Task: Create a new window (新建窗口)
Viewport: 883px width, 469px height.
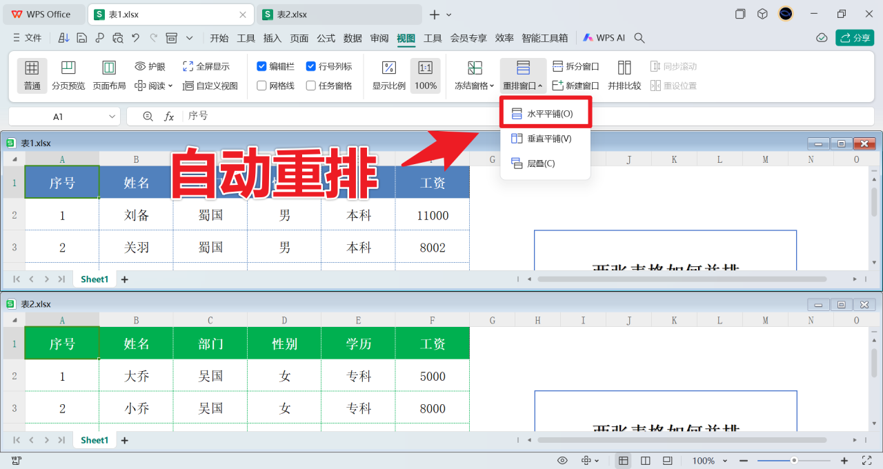Action: (576, 86)
